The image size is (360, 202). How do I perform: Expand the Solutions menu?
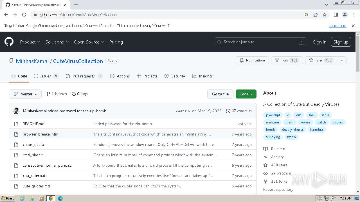(57, 42)
